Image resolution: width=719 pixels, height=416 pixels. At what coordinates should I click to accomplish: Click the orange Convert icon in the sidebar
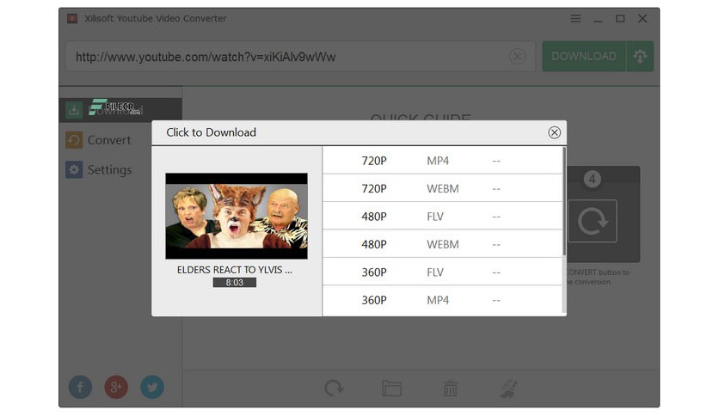click(74, 140)
